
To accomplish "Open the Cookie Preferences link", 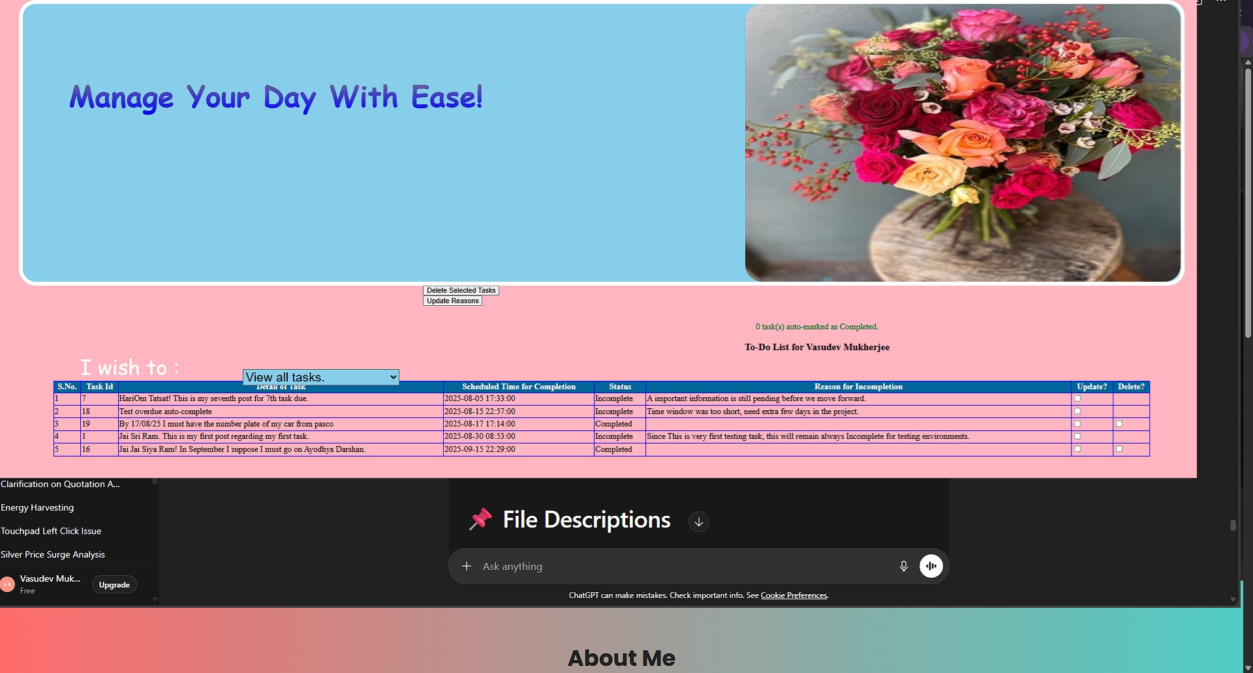I will coord(794,595).
